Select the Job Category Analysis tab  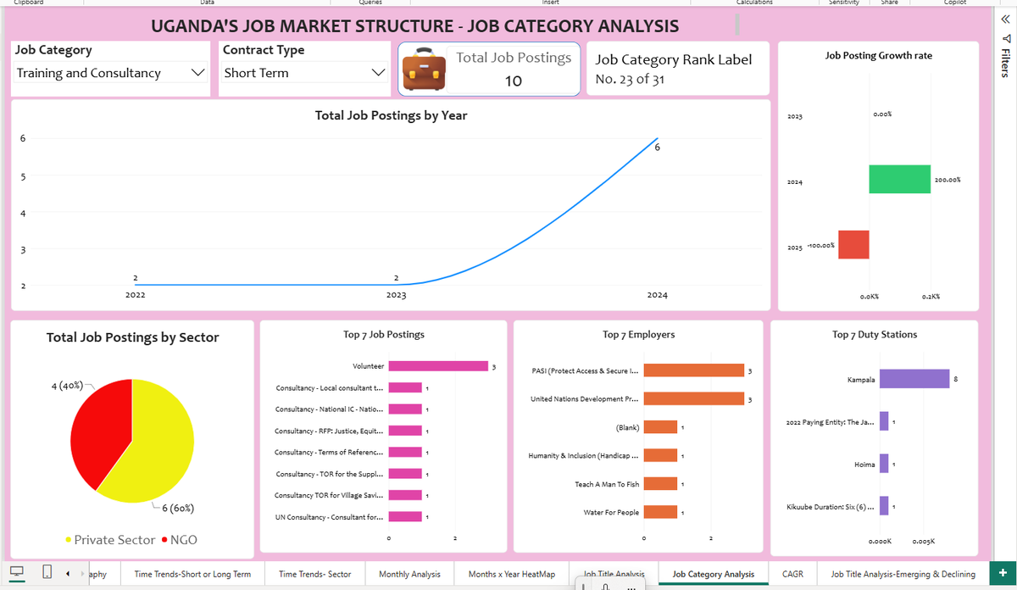[714, 574]
